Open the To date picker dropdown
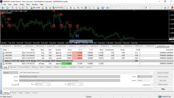The image size is (174, 98). (82, 84)
